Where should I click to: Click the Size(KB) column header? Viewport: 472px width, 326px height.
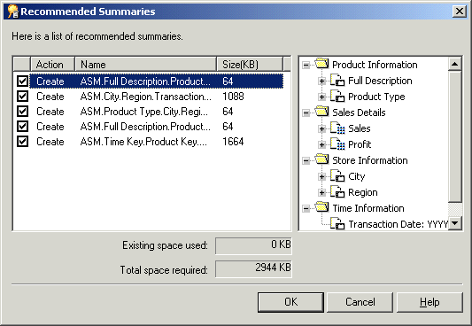click(250, 64)
